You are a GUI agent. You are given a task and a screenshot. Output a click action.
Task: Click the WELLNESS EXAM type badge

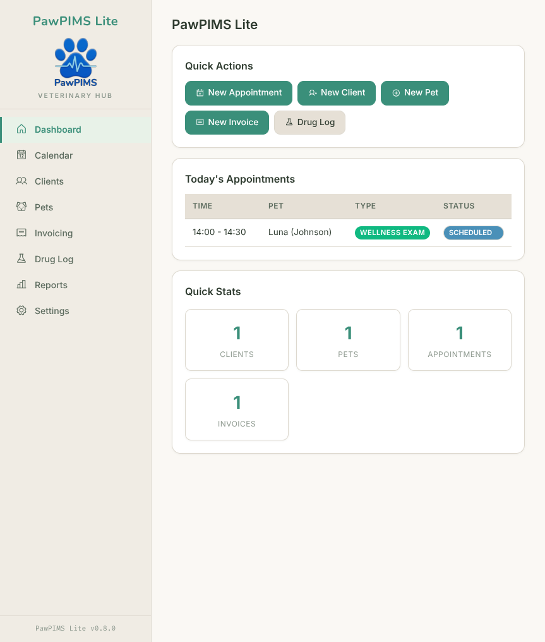(392, 233)
